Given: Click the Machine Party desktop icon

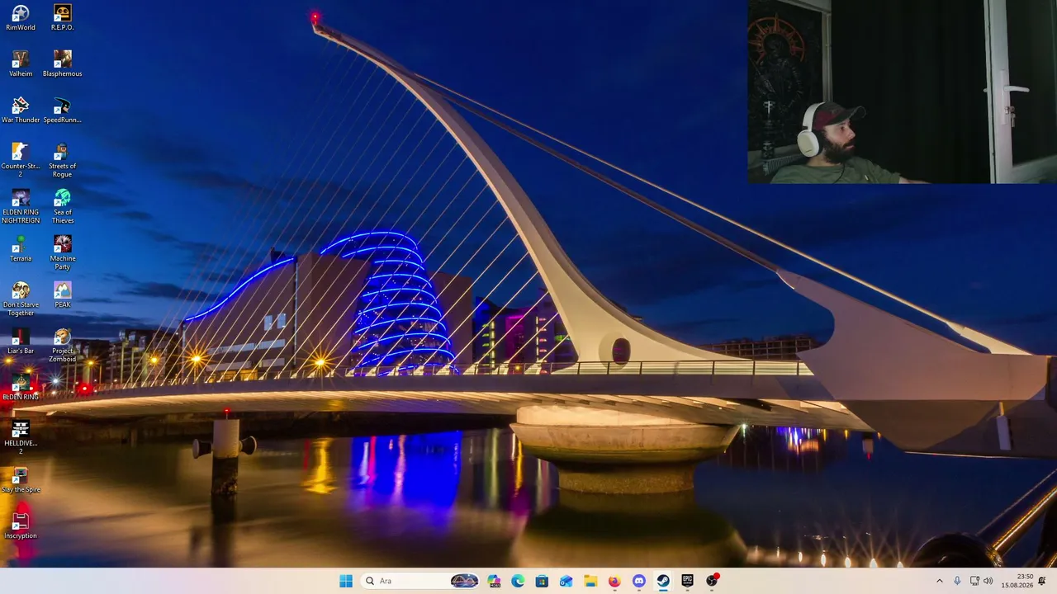Looking at the screenshot, I should pos(62,252).
